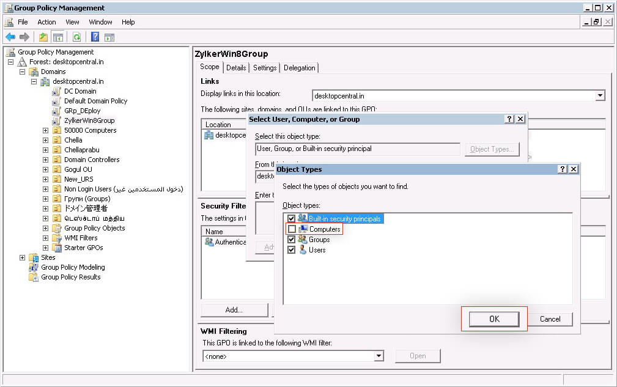
Task: Open the Window menu
Action: pos(100,22)
